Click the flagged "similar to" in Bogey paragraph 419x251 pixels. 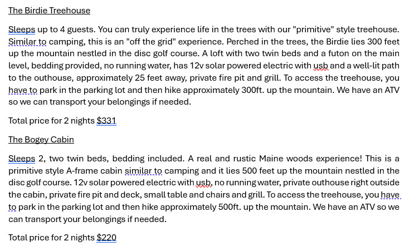[143, 171]
